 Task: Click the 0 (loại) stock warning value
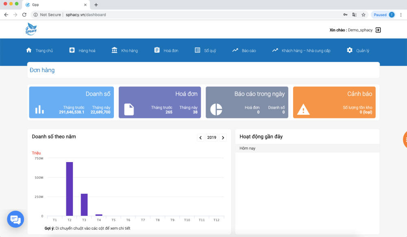point(366,112)
